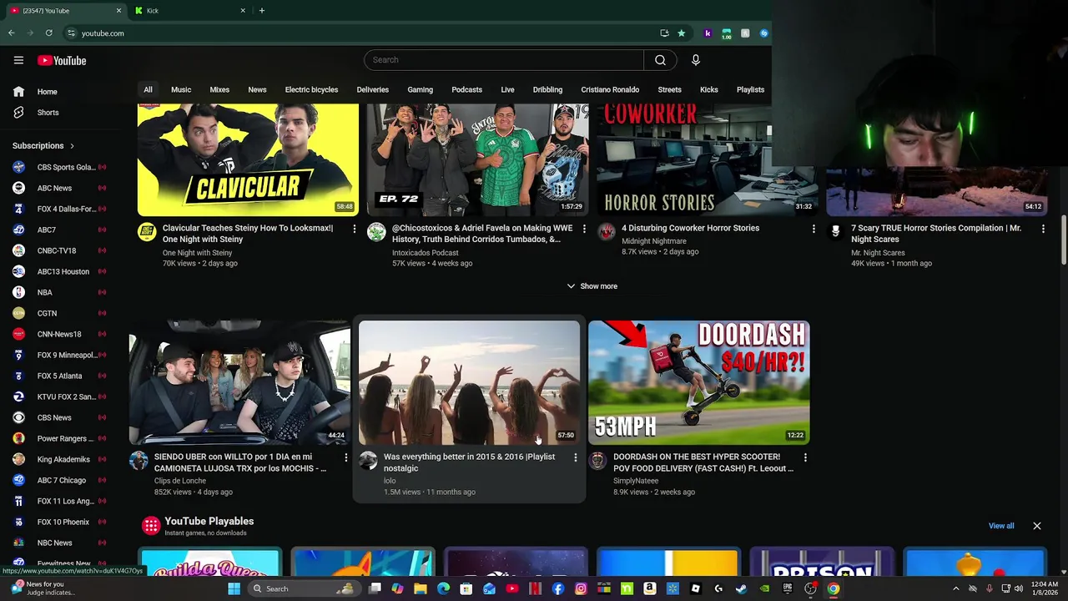The image size is (1068, 601).
Task: Open options for Was everything better in 2015 video
Action: [x=575, y=457]
